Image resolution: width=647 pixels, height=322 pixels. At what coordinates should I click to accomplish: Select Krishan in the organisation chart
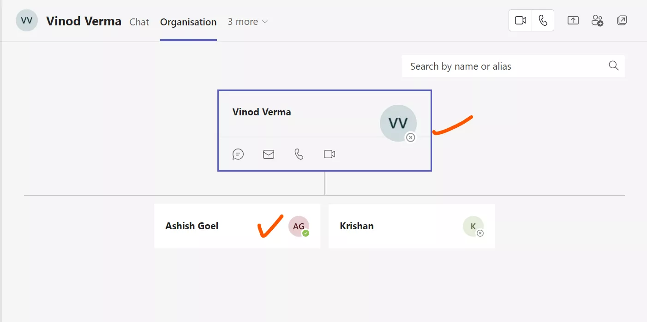coord(392,226)
